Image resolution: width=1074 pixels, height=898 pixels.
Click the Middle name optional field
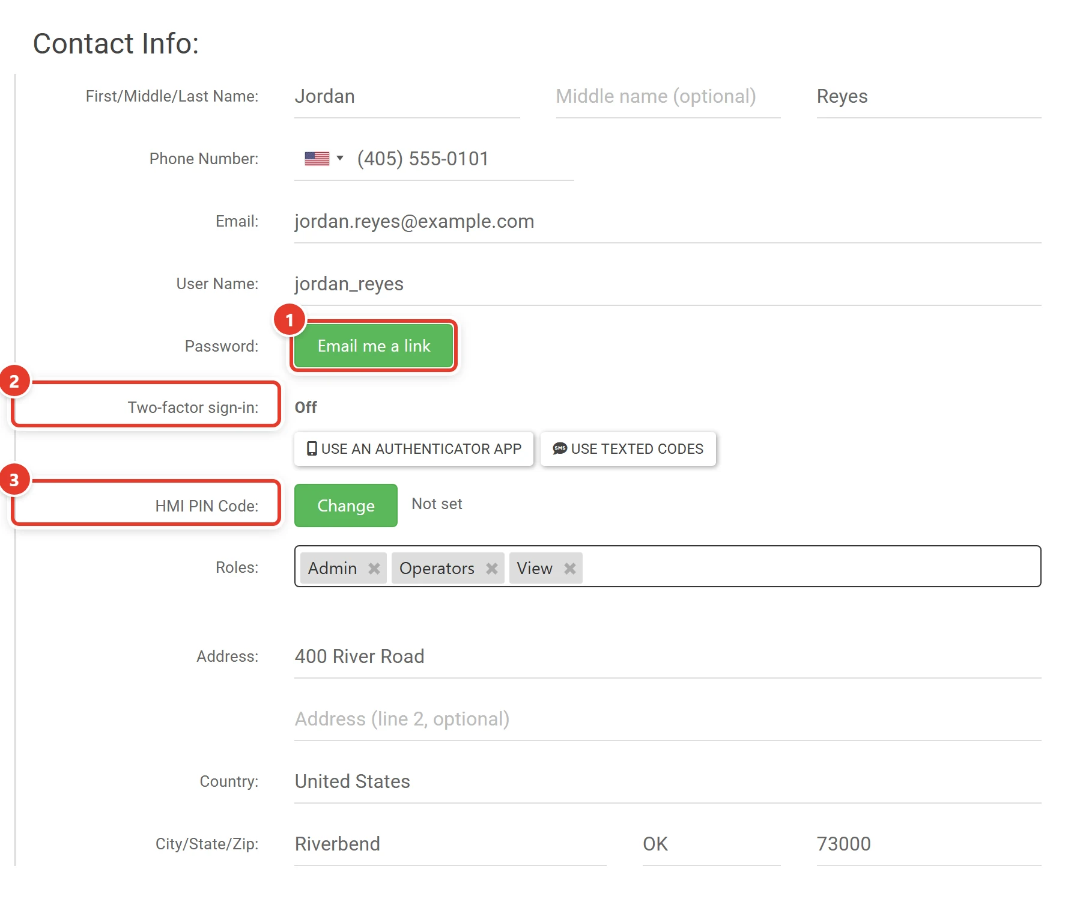coord(669,97)
